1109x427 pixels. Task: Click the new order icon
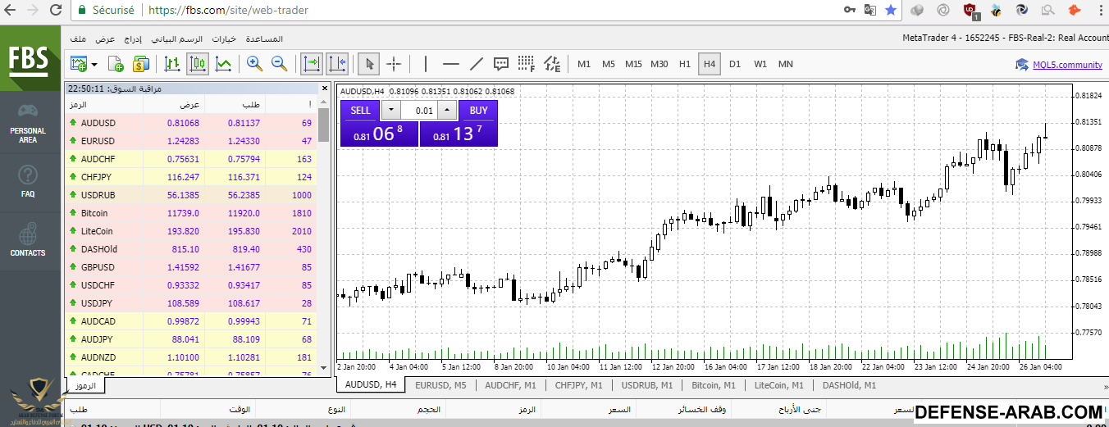[116, 64]
